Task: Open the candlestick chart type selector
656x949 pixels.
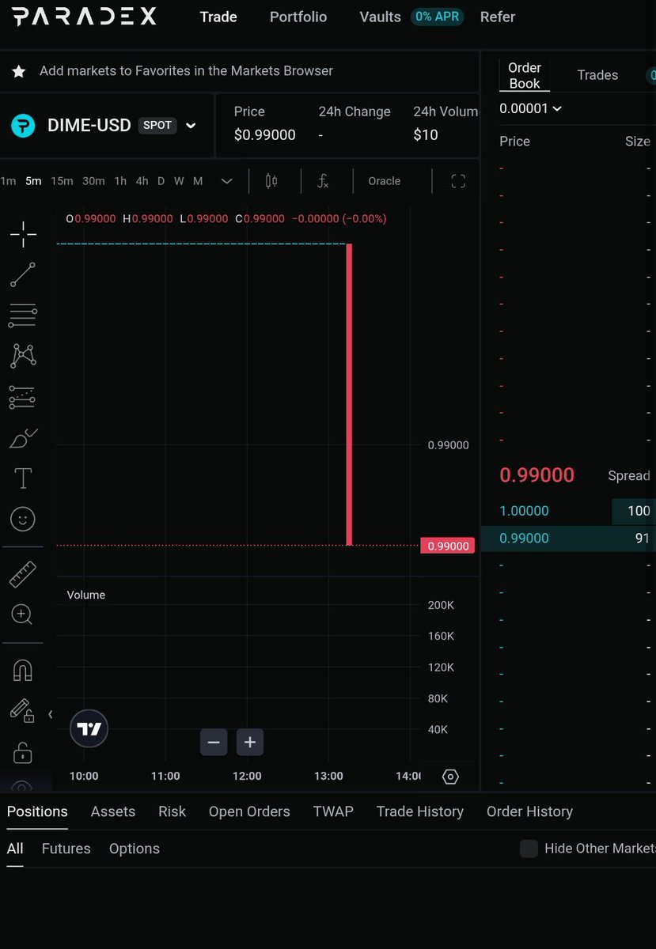Action: point(271,181)
